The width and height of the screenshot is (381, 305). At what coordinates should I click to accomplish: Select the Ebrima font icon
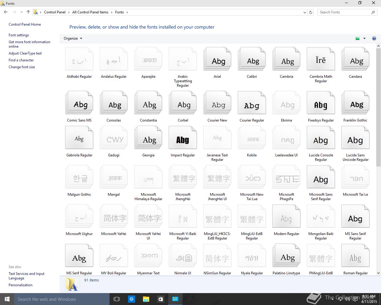click(x=286, y=103)
